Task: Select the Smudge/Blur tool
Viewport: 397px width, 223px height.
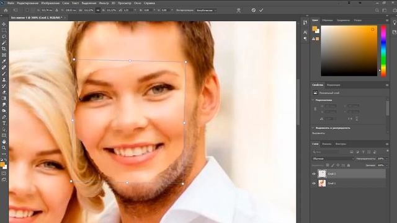Action: [x=4, y=105]
